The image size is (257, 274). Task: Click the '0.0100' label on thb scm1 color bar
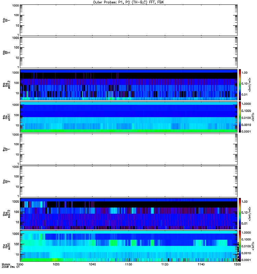point(246,118)
